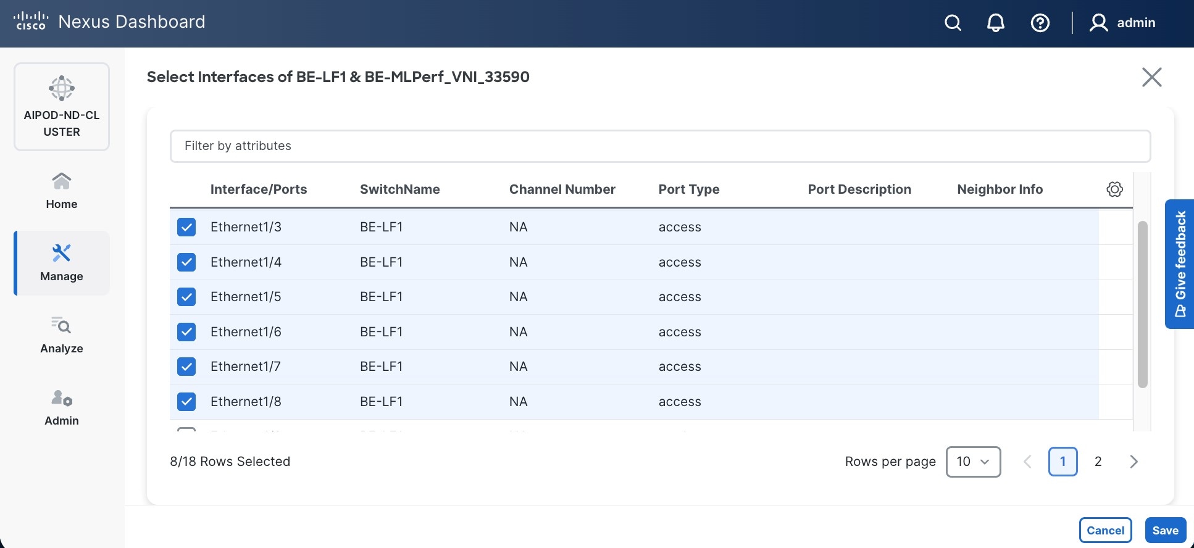The image size is (1194, 548).
Task: Click the Cancel button
Action: [x=1105, y=530]
